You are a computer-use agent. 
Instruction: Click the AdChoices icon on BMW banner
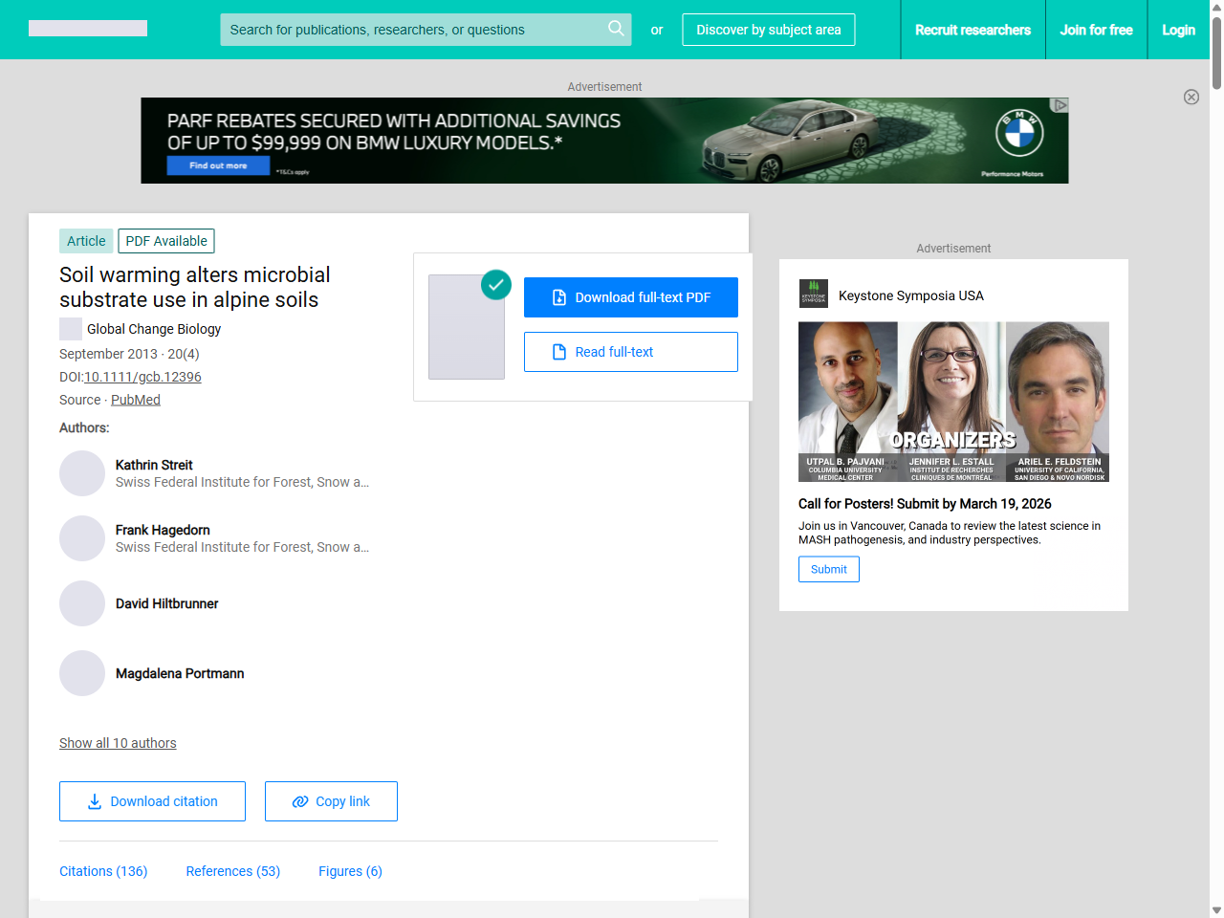1060,105
